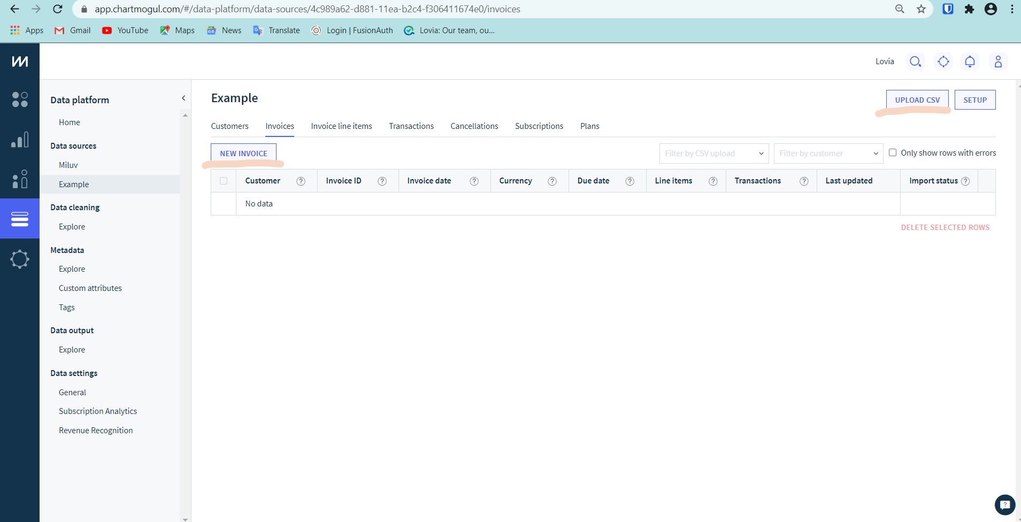Click the NEW INVOICE button

(243, 153)
